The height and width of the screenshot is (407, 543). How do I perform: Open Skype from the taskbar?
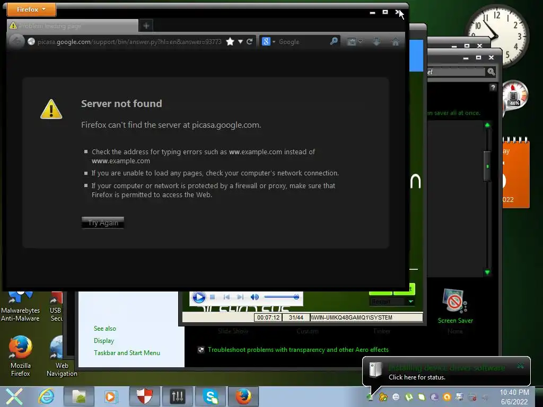(211, 396)
